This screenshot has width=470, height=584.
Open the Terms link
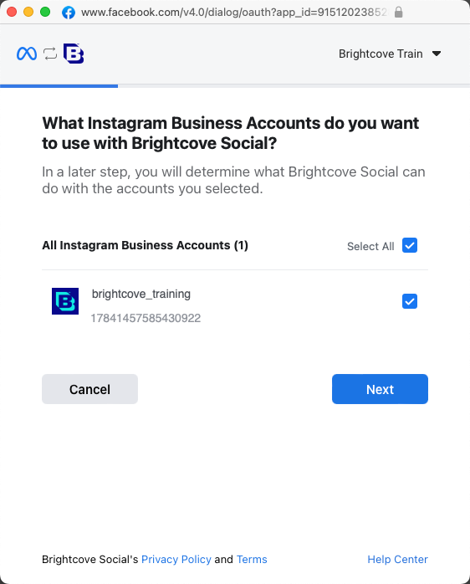[x=252, y=560]
